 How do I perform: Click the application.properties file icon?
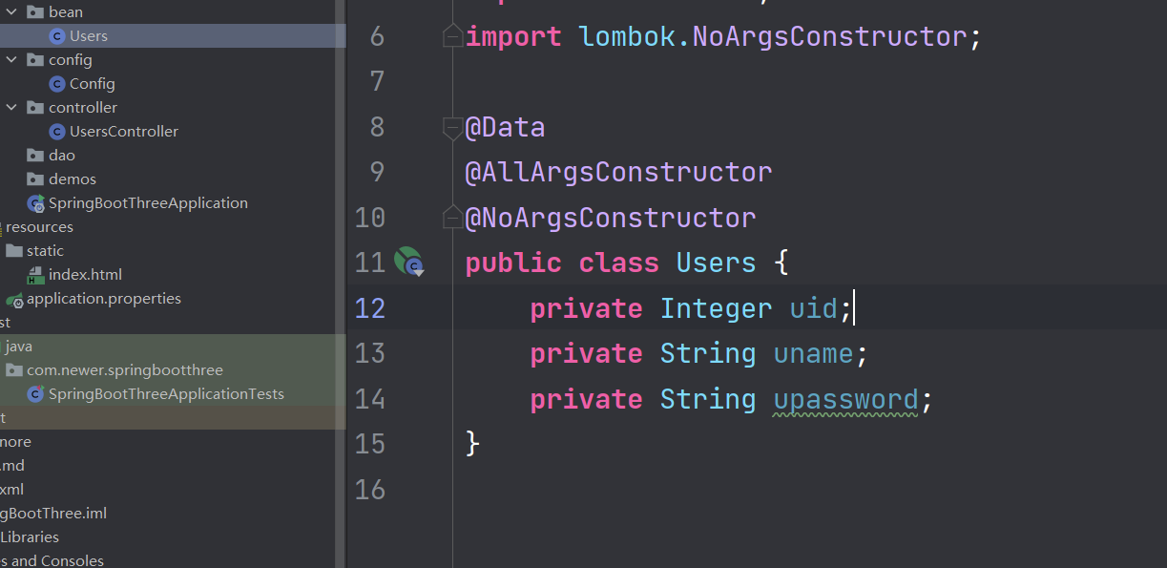(14, 300)
